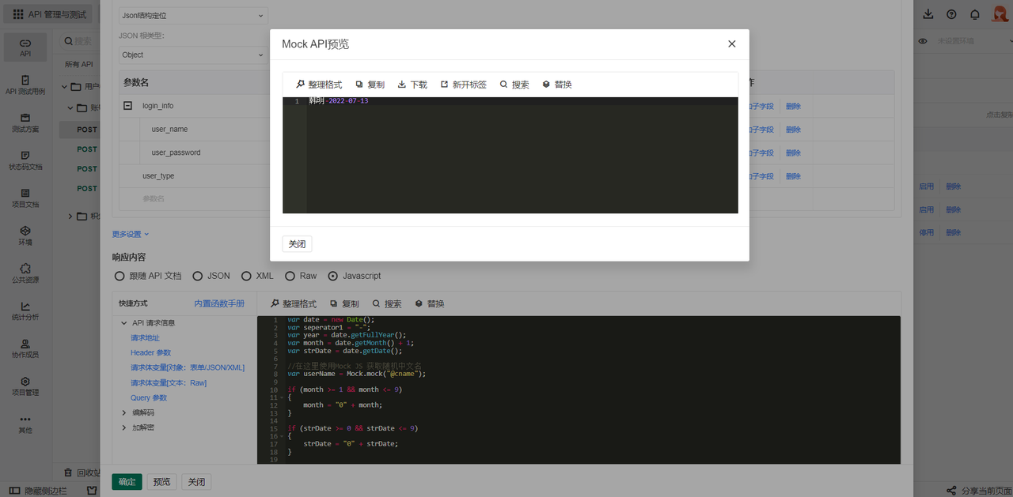Open the Json结构定位 dropdown
This screenshot has width=1013, height=497.
point(193,16)
